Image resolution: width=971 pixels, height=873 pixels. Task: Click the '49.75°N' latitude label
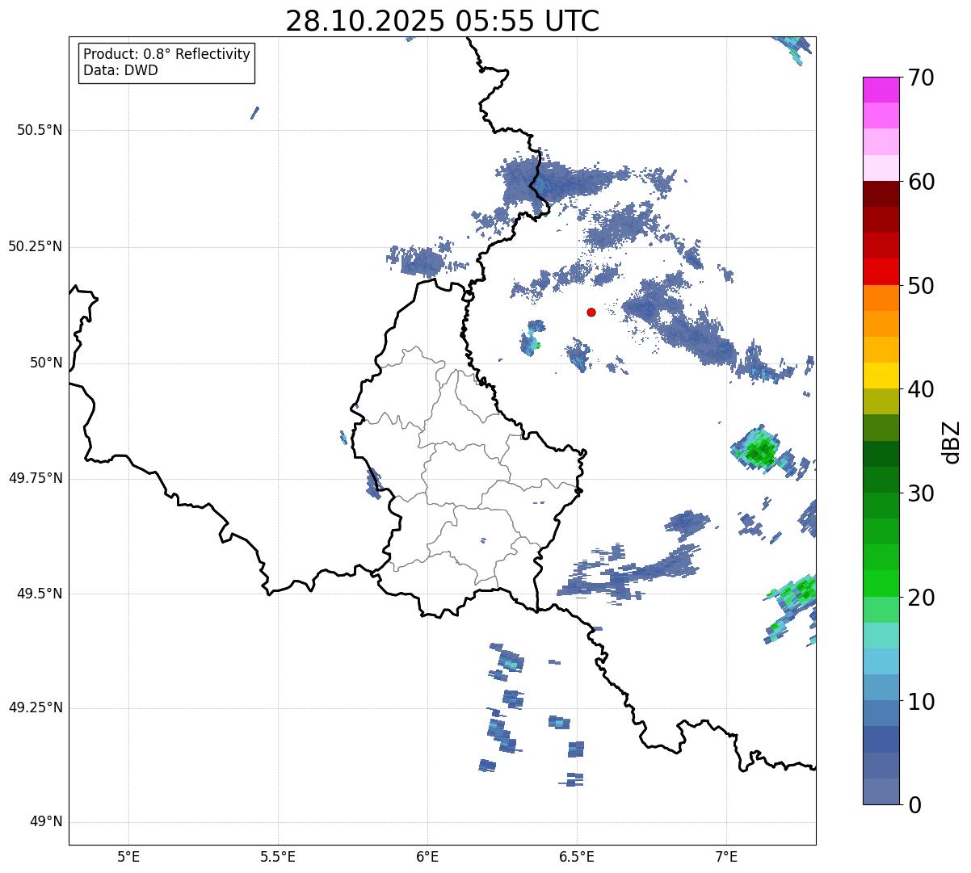pyautogui.click(x=35, y=478)
